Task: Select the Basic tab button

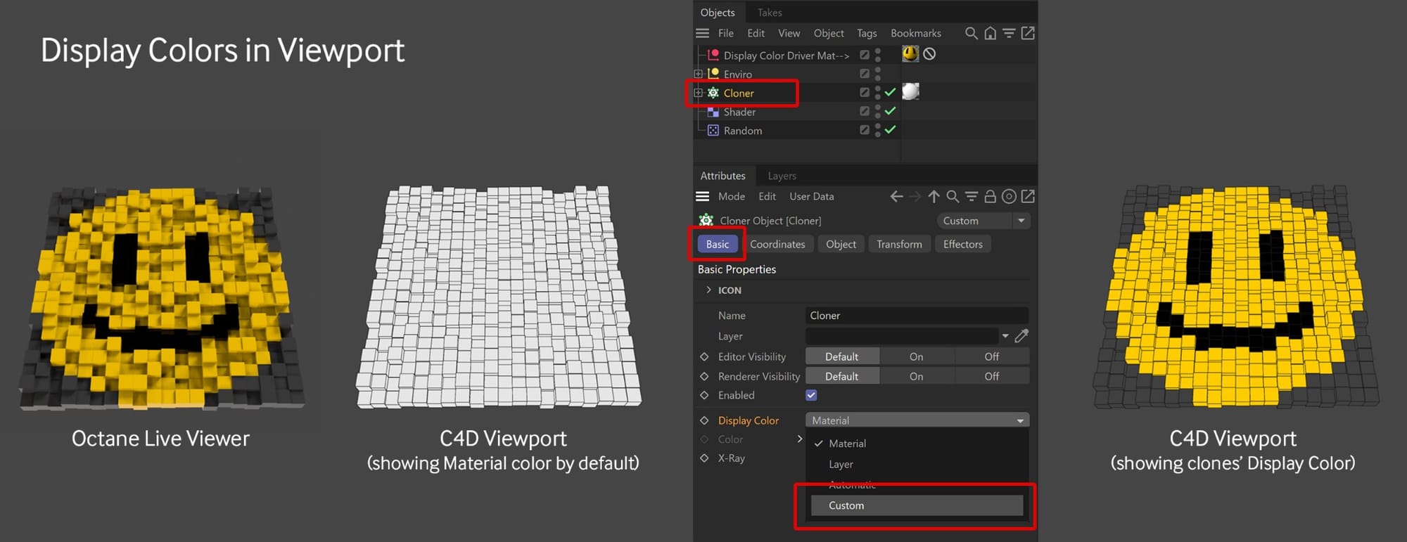Action: pos(718,244)
